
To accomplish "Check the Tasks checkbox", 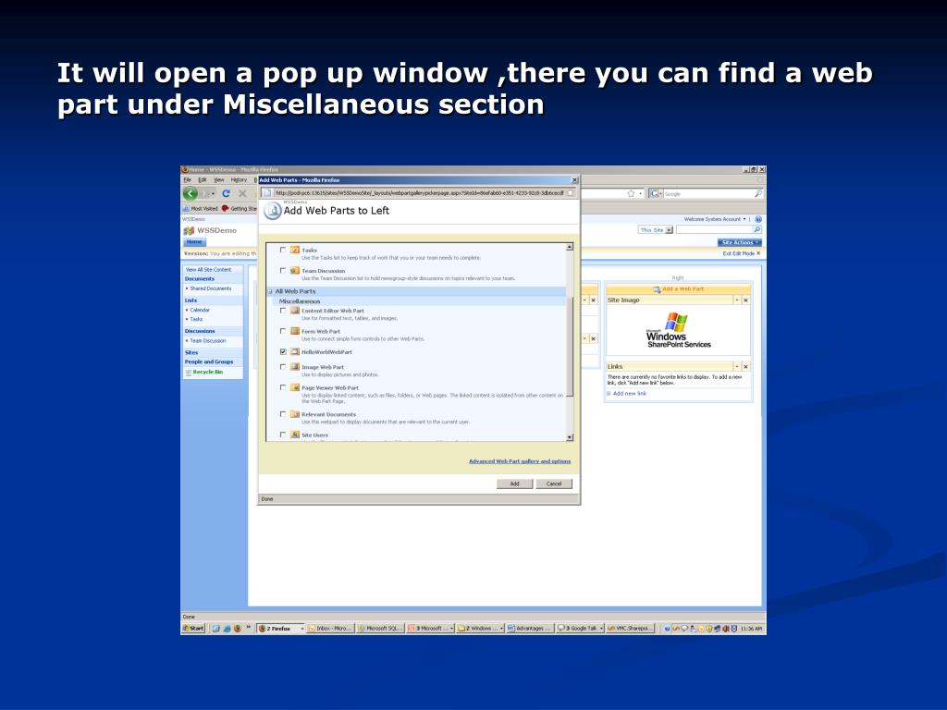I will click(x=283, y=250).
